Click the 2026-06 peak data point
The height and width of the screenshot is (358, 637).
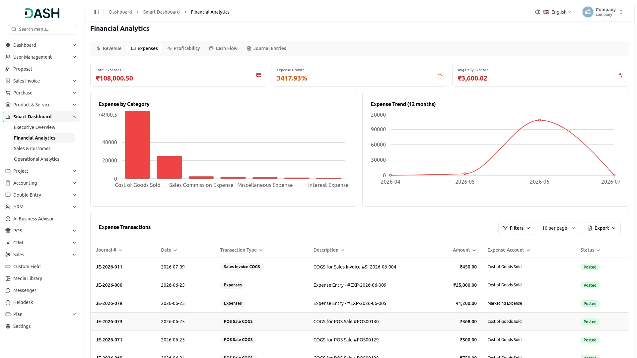point(539,120)
